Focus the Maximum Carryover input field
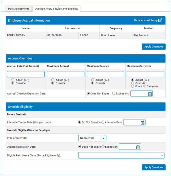The image size is (171, 176). (145, 74)
